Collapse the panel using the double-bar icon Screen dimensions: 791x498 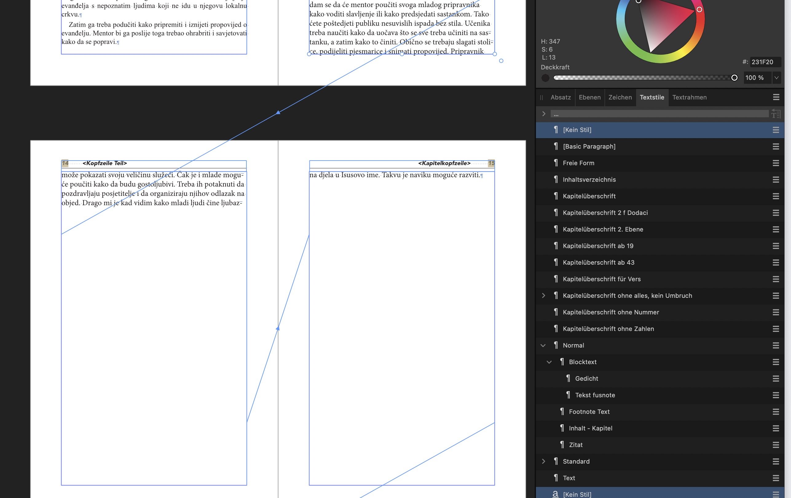point(542,97)
